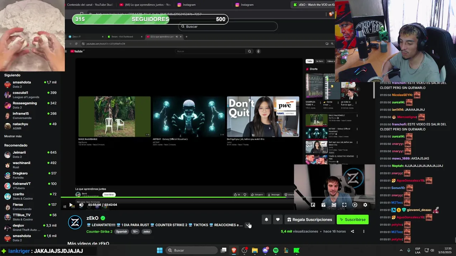Expand the list with Mostrar más
The image size is (456, 256).
[x=13, y=136]
